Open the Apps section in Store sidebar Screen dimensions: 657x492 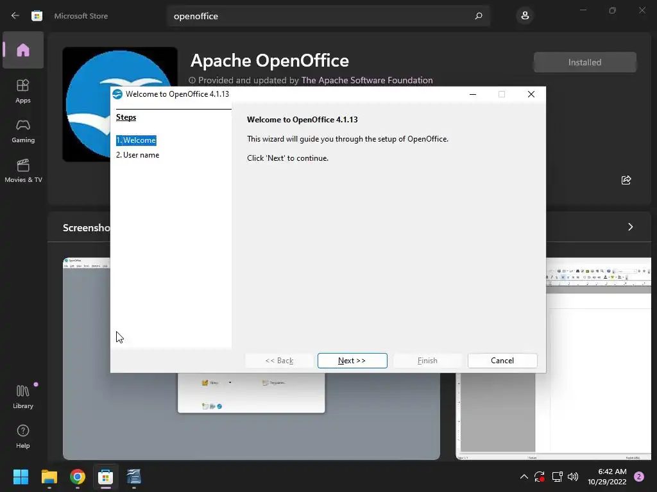[x=23, y=91]
